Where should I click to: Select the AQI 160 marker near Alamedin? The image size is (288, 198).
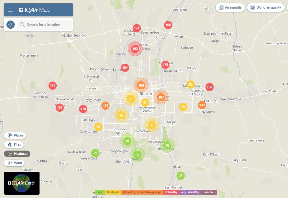(x=210, y=87)
